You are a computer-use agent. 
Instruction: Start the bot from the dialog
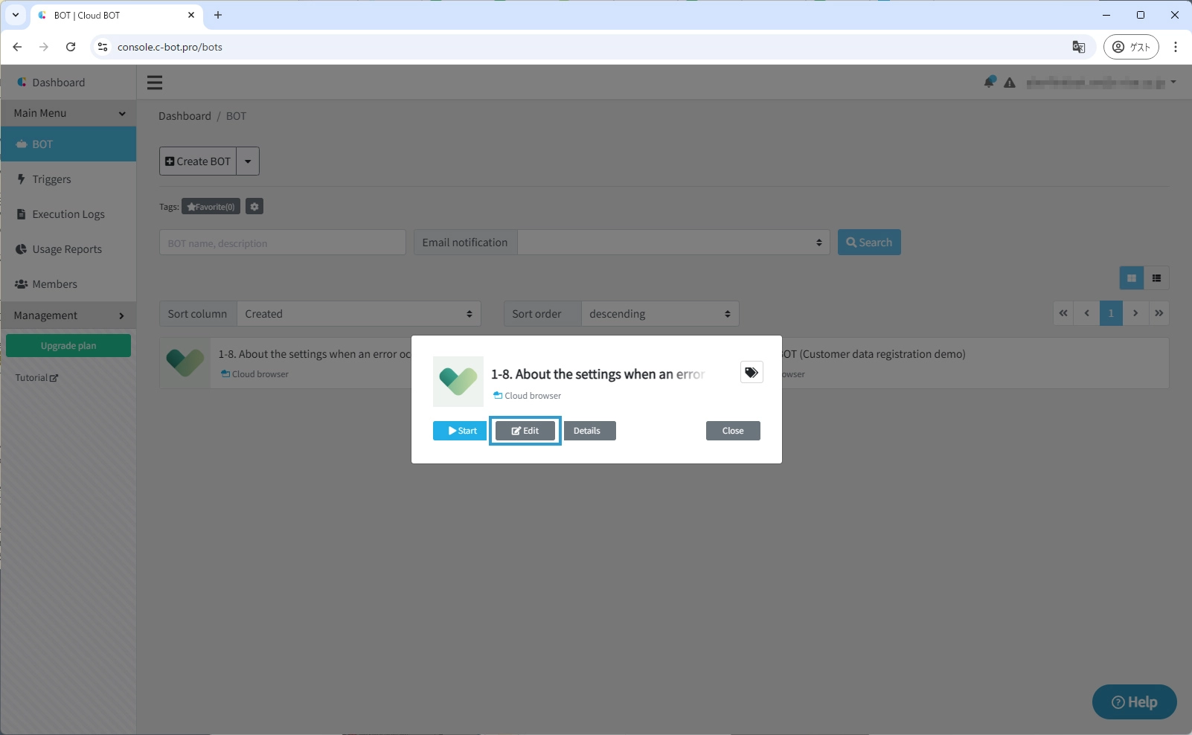click(x=460, y=431)
